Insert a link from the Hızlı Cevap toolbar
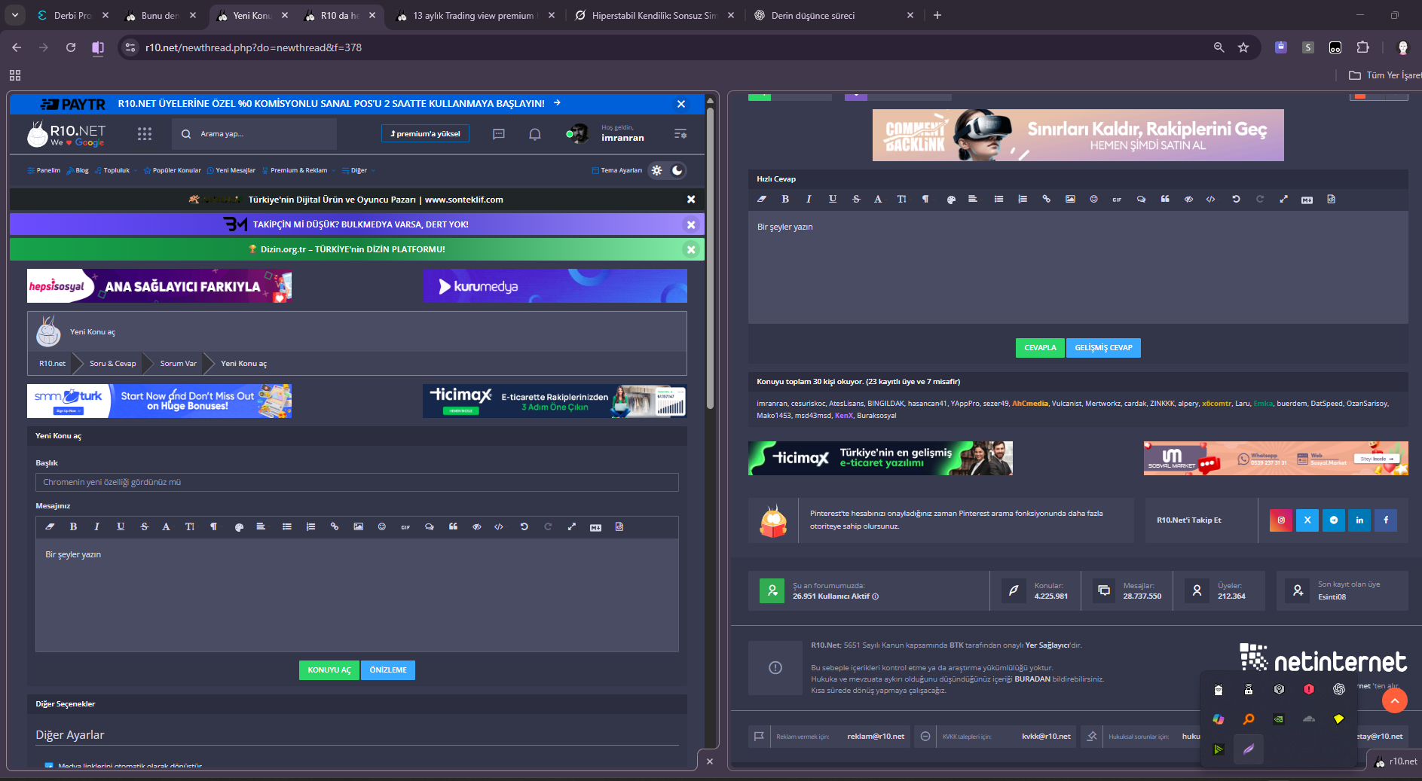 pos(1046,200)
